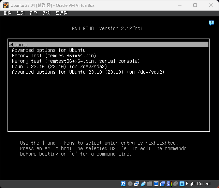Maximize the VirtualBox window

click(195, 5)
